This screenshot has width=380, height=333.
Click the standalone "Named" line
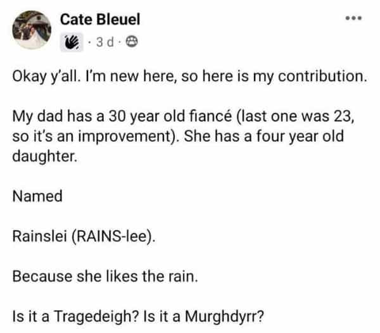click(37, 196)
